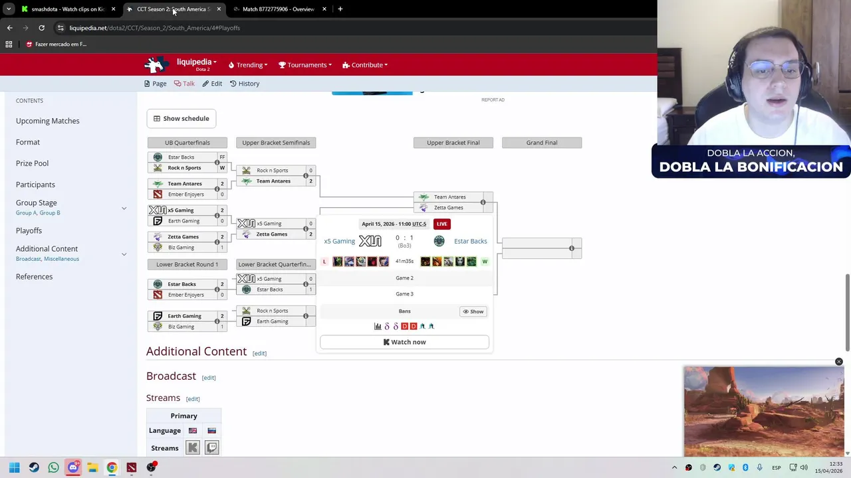The height and width of the screenshot is (478, 851).
Task: Edit the Streams section
Action: tap(193, 399)
